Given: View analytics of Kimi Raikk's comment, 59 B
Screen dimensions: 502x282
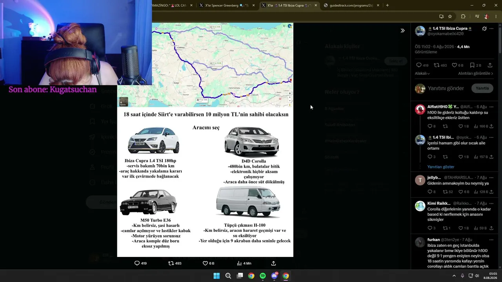Looking at the screenshot, I should pos(481,228).
